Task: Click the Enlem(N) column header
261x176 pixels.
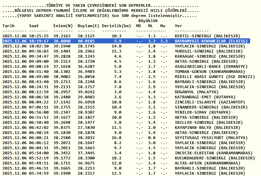Action: (63, 26)
